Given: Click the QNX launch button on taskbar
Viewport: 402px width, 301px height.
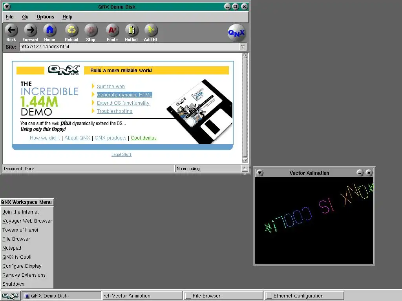Looking at the screenshot, I should (x=10, y=296).
